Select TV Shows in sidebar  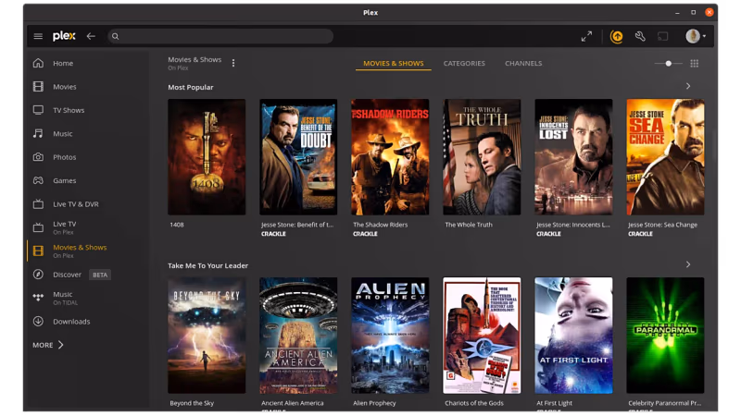(69, 110)
